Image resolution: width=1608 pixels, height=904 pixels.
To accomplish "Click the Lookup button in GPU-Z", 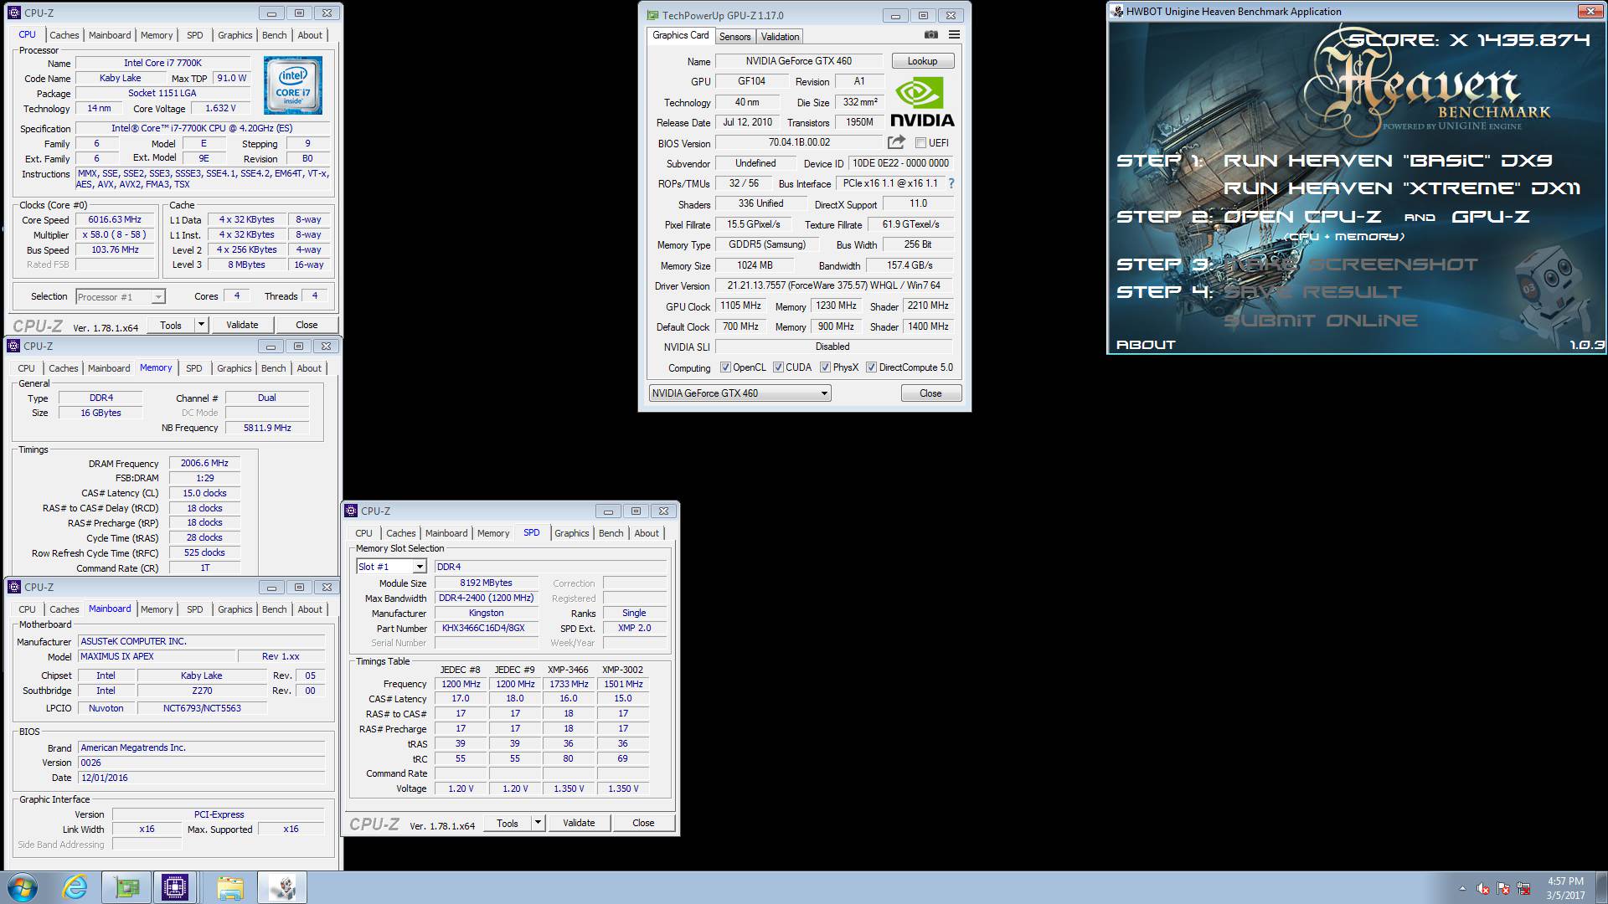I will [x=922, y=61].
